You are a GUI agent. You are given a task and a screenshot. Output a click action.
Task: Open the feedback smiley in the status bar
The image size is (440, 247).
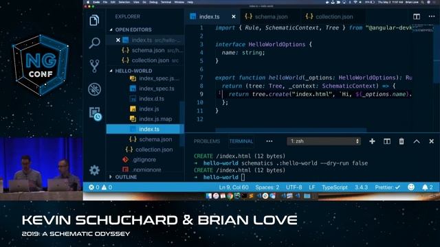coord(411,187)
